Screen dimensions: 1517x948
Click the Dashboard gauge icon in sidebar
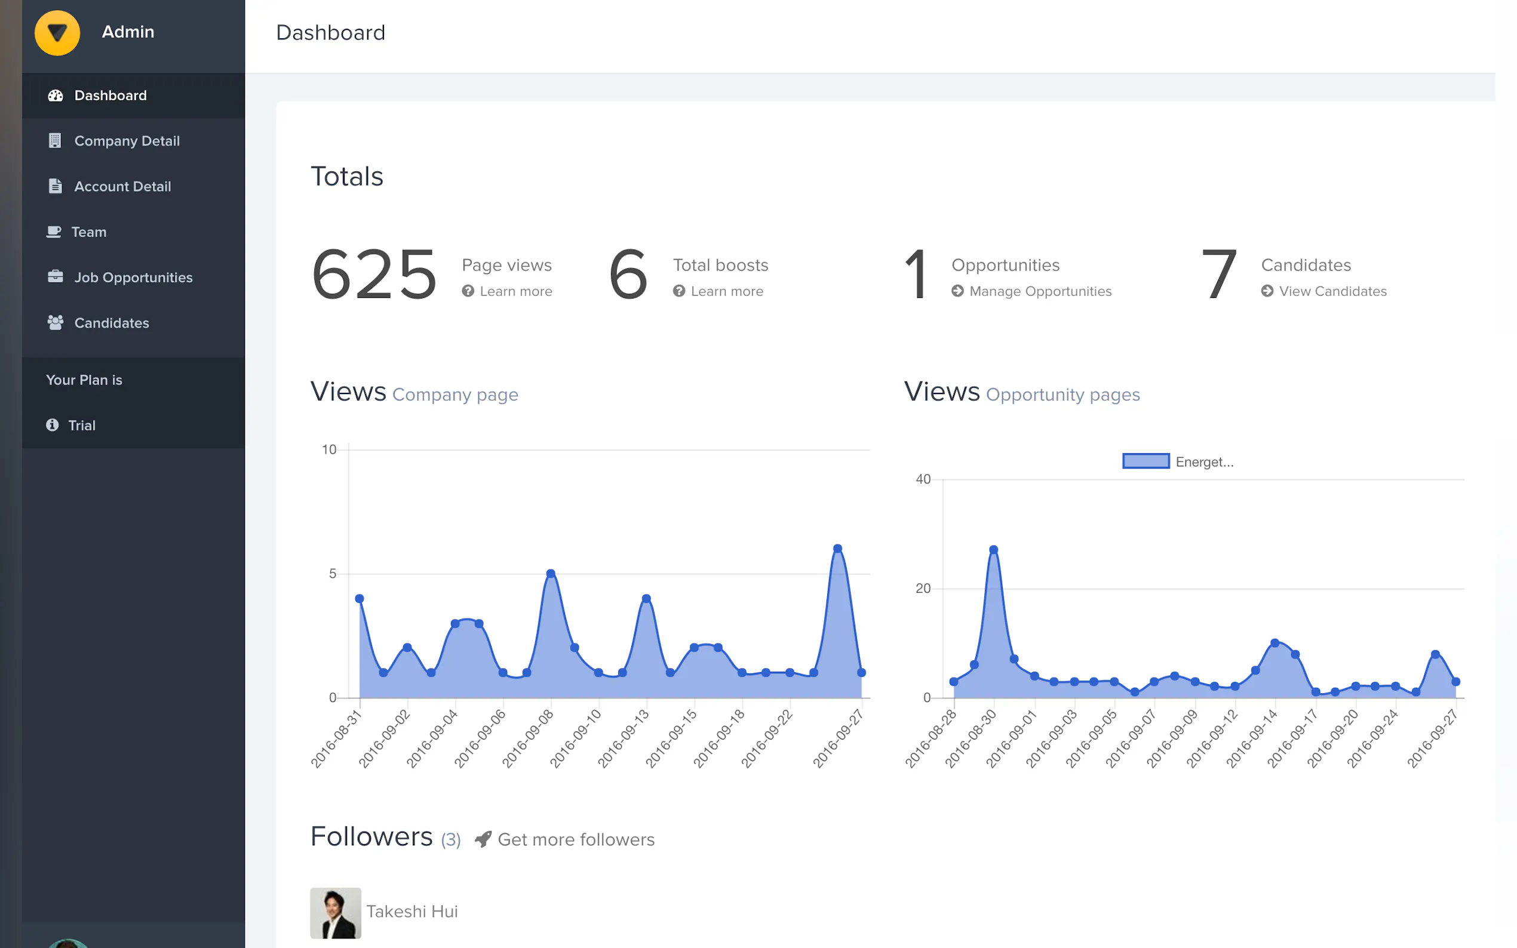[55, 96]
